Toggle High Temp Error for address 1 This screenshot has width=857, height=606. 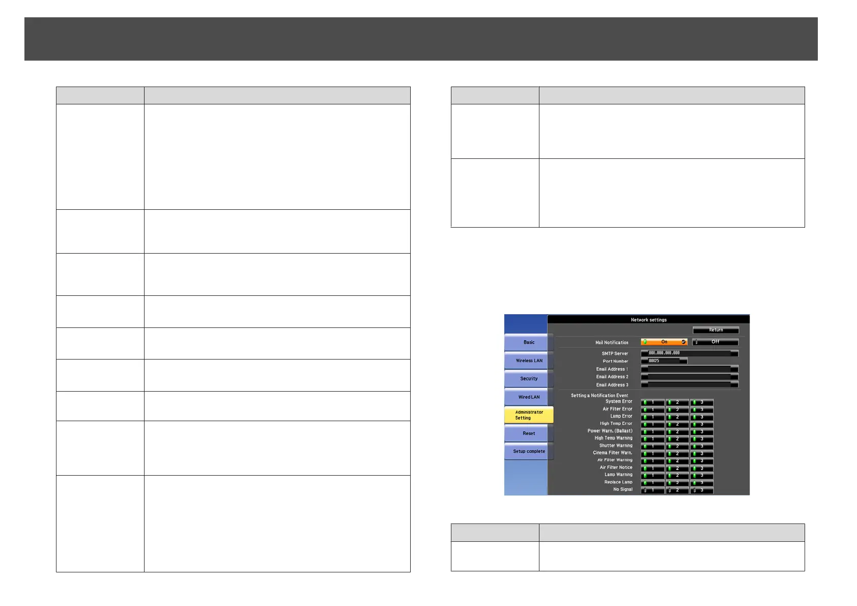pyautogui.click(x=652, y=424)
